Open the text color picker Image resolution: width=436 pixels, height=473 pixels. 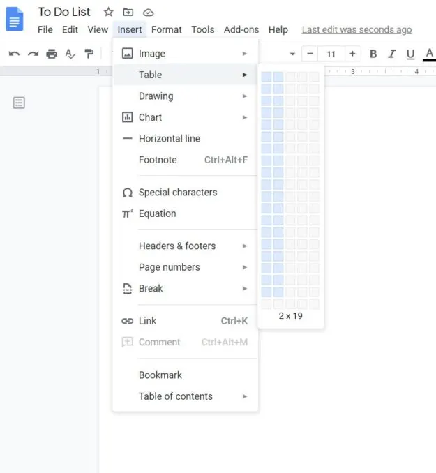click(429, 54)
